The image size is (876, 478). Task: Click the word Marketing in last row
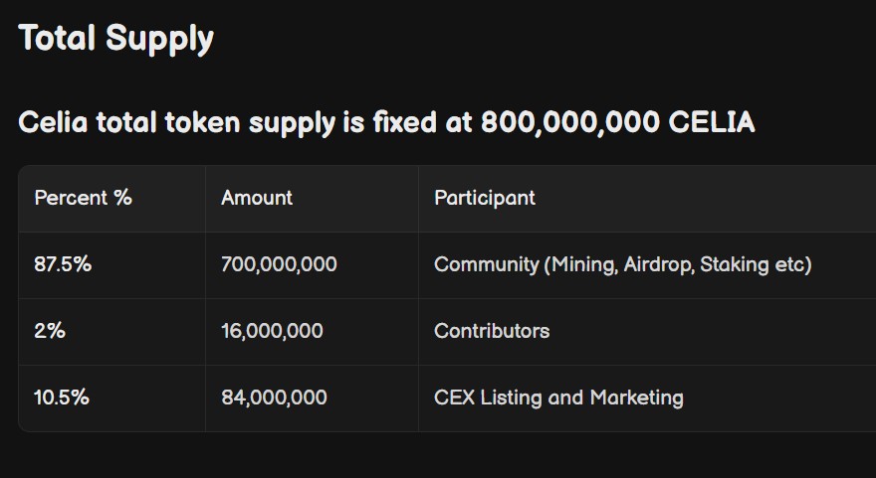(636, 398)
